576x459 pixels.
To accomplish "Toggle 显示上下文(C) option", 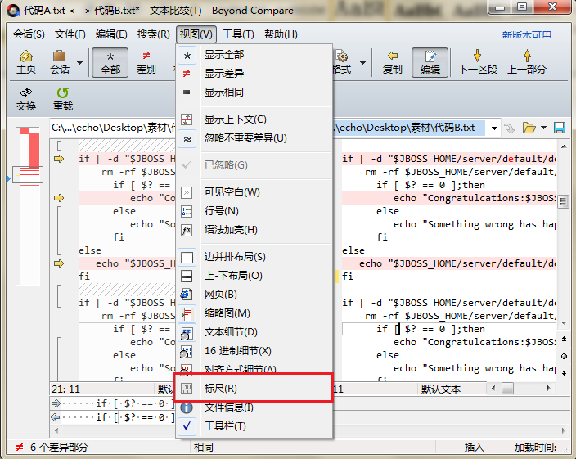I will (x=254, y=119).
